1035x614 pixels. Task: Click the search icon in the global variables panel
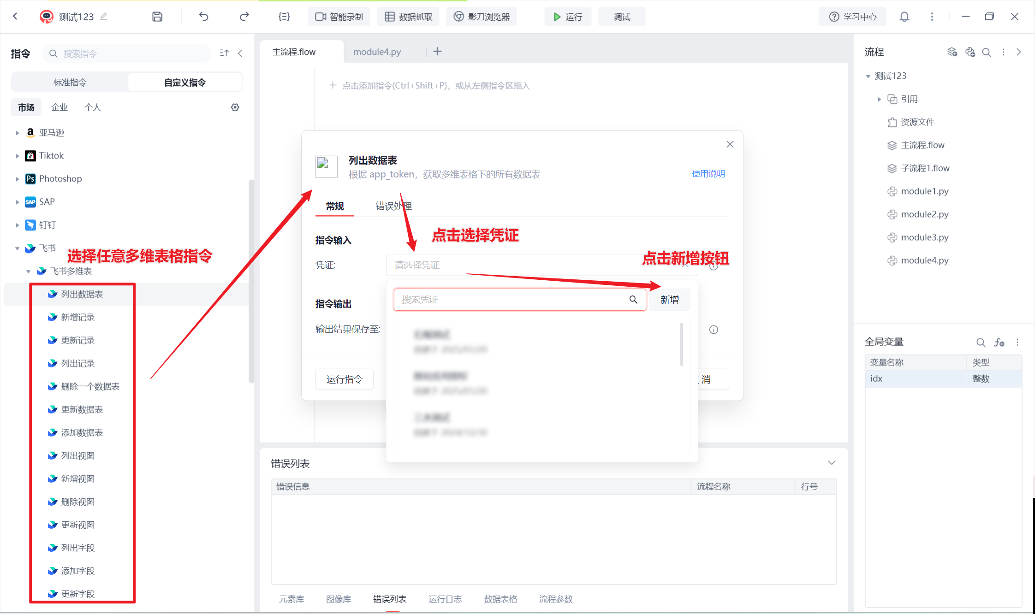coord(981,342)
